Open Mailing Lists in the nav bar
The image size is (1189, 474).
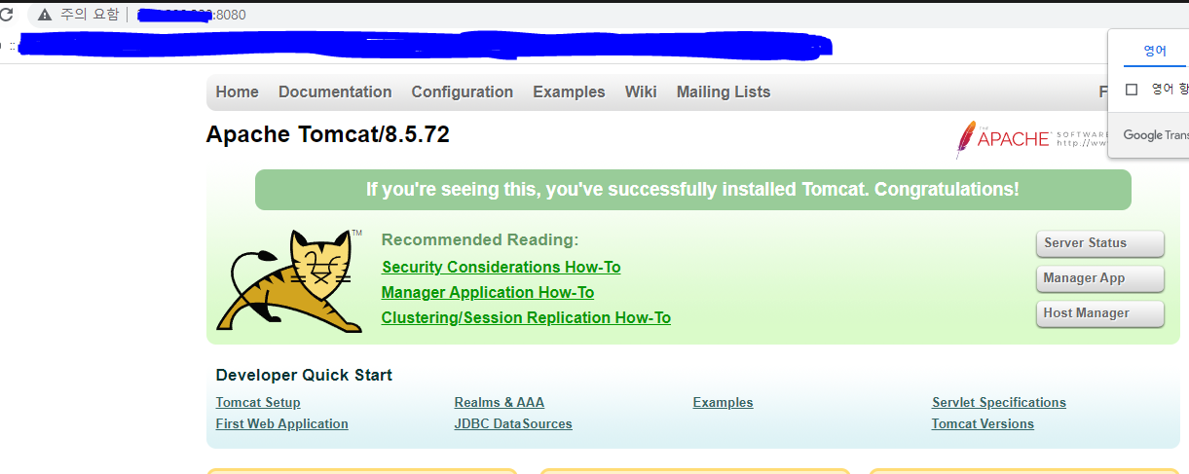point(724,92)
